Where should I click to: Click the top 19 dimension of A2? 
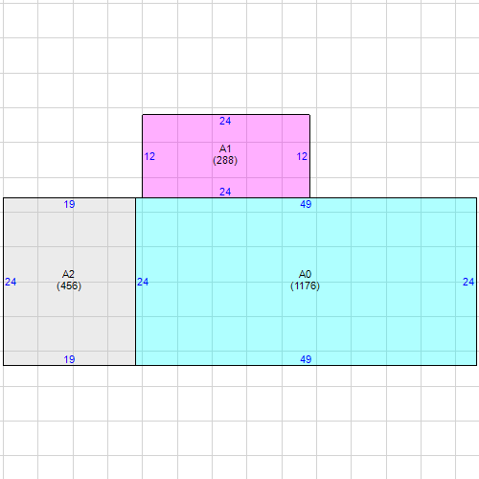point(69,204)
